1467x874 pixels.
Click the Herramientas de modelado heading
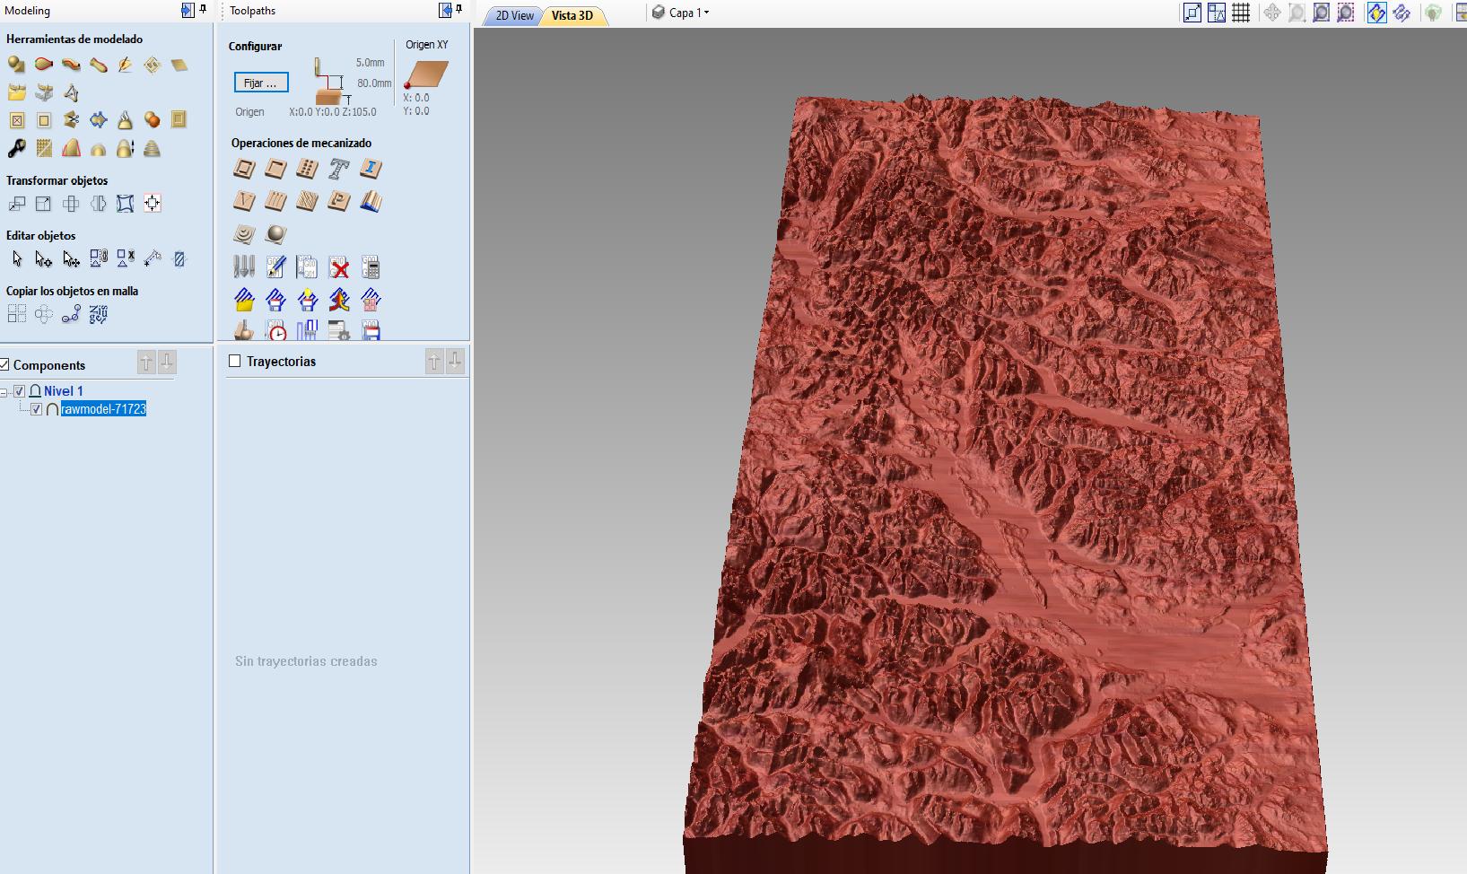74,39
